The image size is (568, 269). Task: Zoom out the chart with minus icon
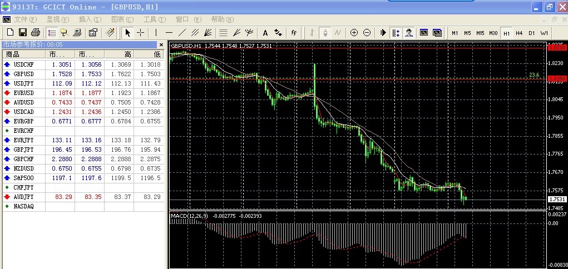367,33
